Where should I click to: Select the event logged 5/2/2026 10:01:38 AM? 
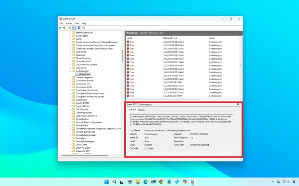point(183,65)
